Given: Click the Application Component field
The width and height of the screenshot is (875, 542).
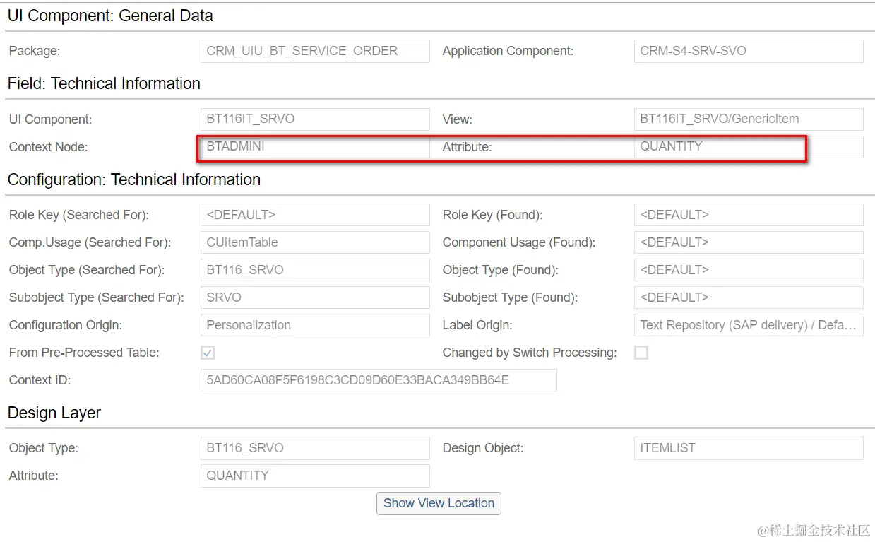Looking at the screenshot, I should (x=749, y=51).
